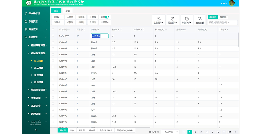Collapse the sidebar with double-chevron icon
The width and height of the screenshot is (262, 134).
(36, 130)
